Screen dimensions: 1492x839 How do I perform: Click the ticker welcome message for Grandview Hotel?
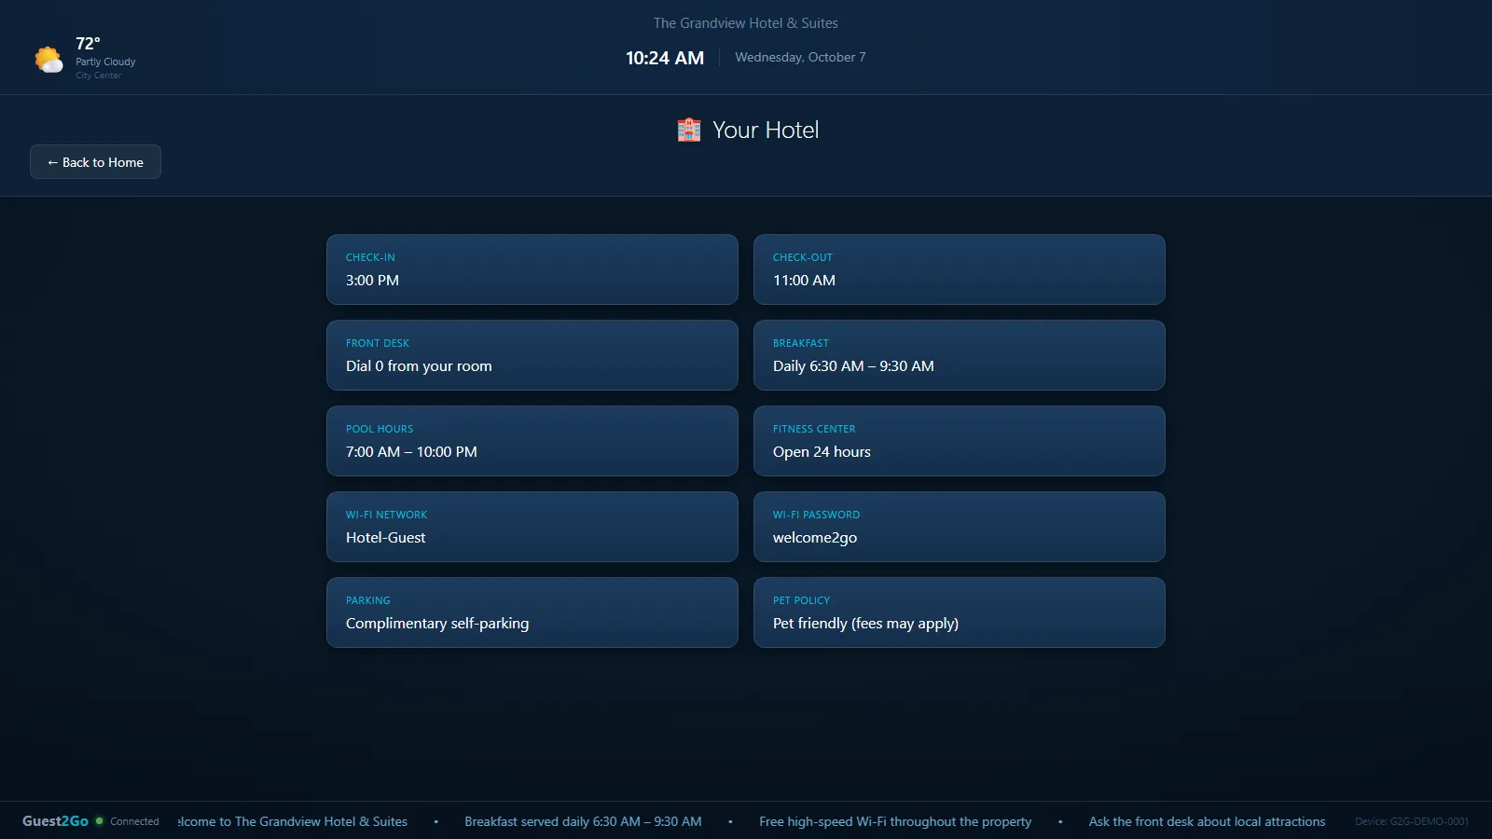[293, 821]
